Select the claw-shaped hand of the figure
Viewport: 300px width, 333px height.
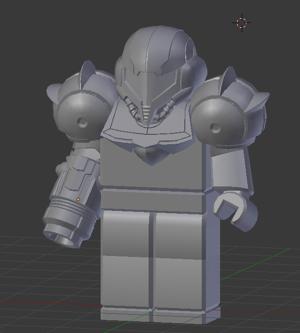tap(236, 210)
